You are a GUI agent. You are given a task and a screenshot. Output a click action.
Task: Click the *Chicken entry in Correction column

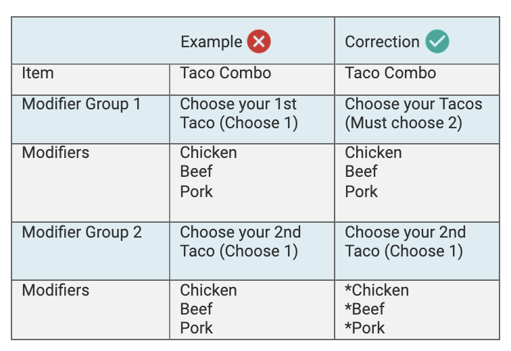(377, 290)
